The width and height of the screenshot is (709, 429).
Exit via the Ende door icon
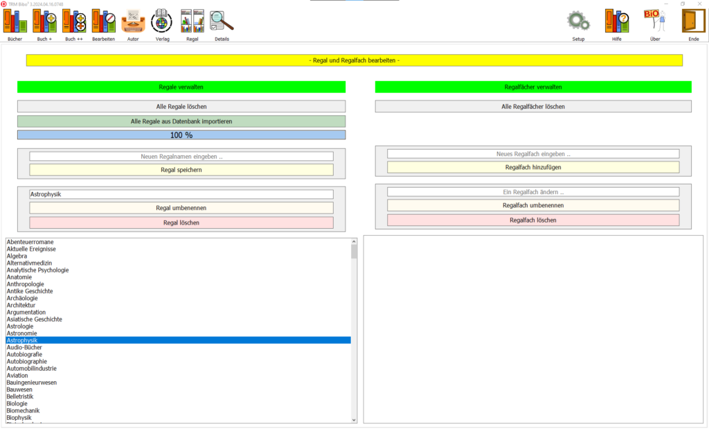[x=693, y=21]
